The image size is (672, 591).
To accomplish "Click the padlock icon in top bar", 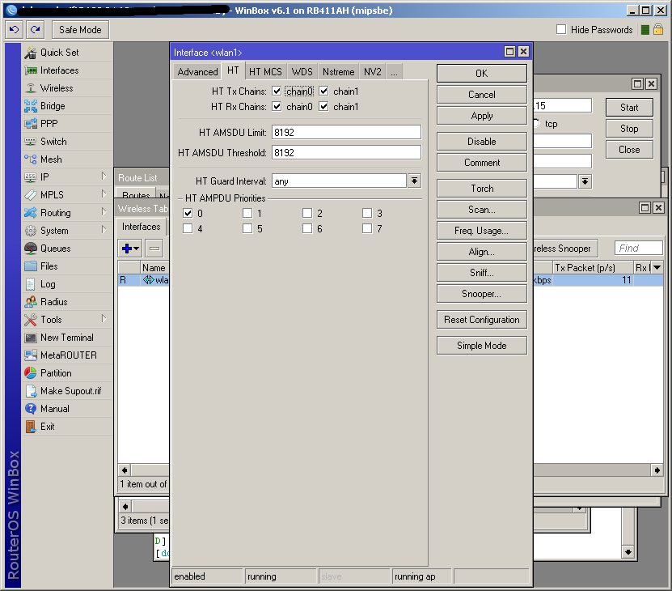I will tap(658, 30).
